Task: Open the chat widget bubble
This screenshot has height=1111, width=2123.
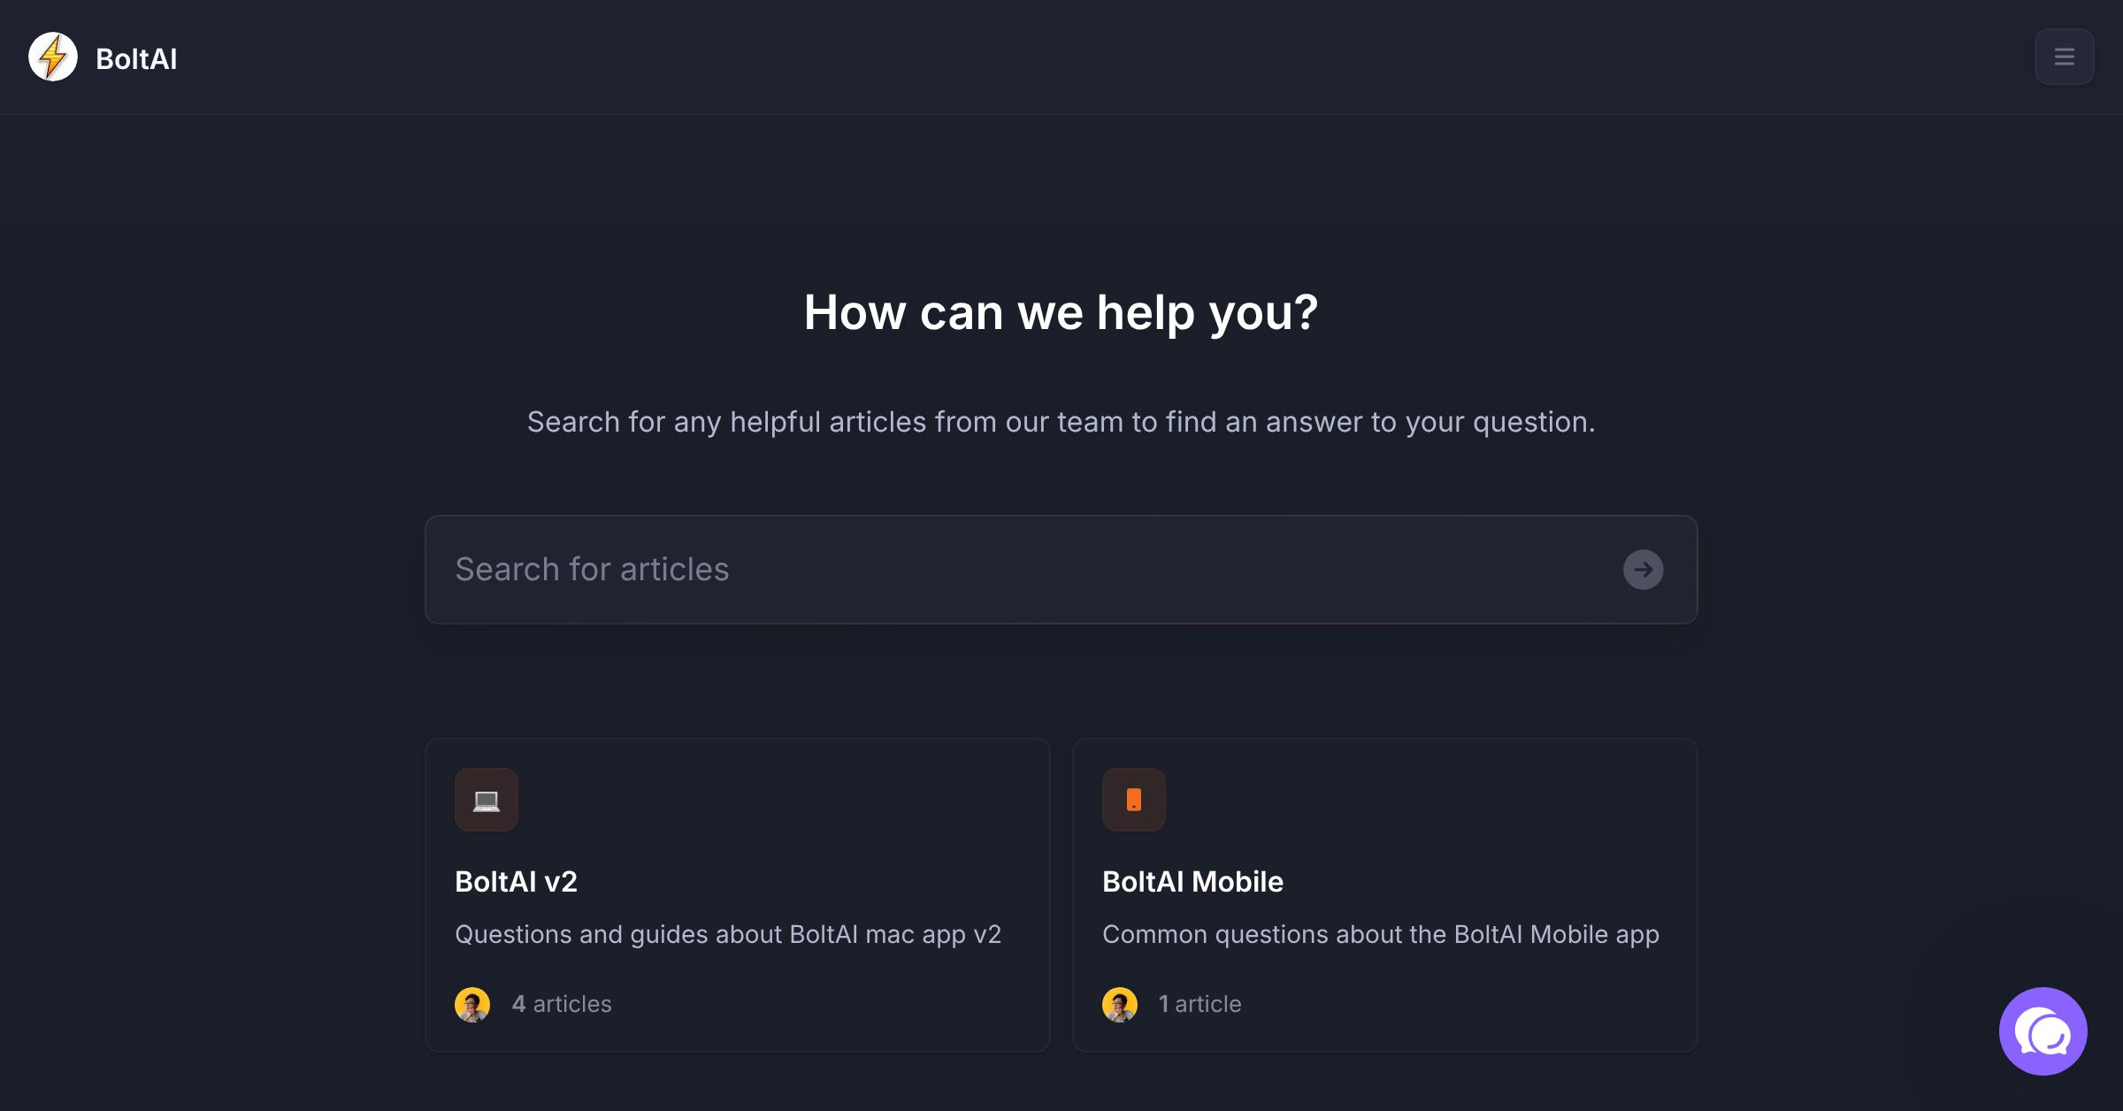Action: 2043,1031
